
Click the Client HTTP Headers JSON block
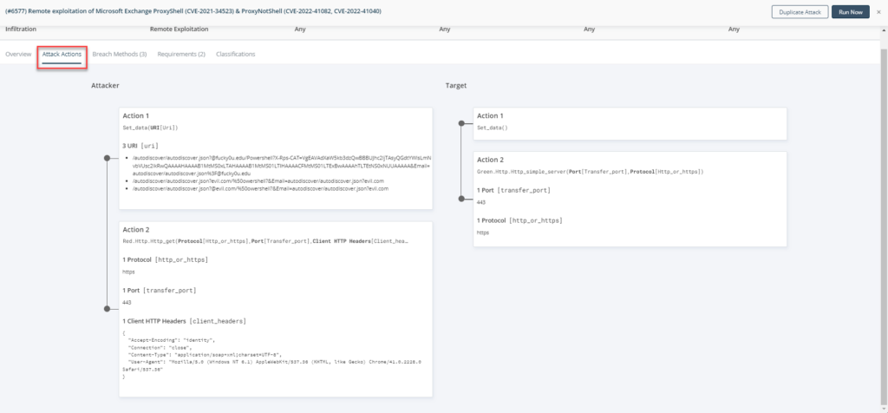tap(271, 354)
